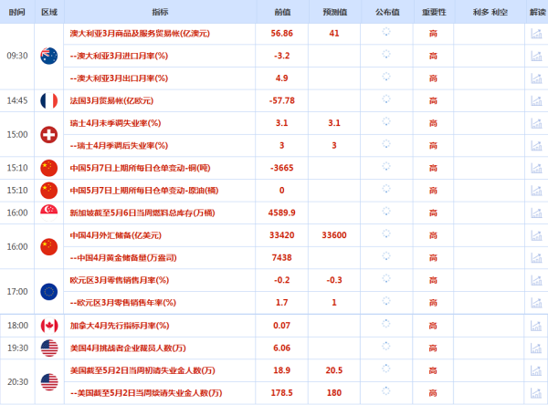
Task: Open chart icon for 瑞士4月未季调失业率 row
Action: [536, 123]
